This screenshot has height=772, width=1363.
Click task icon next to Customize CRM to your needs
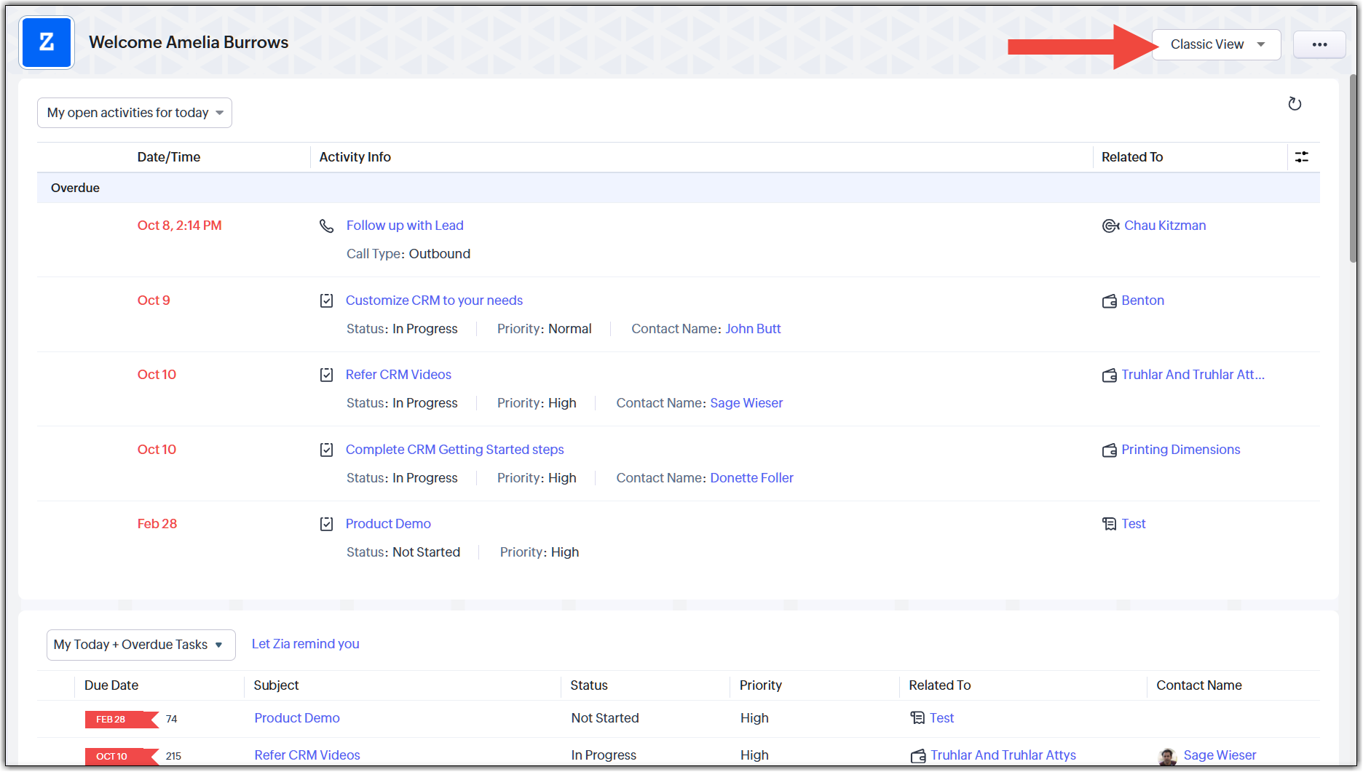[x=327, y=301]
